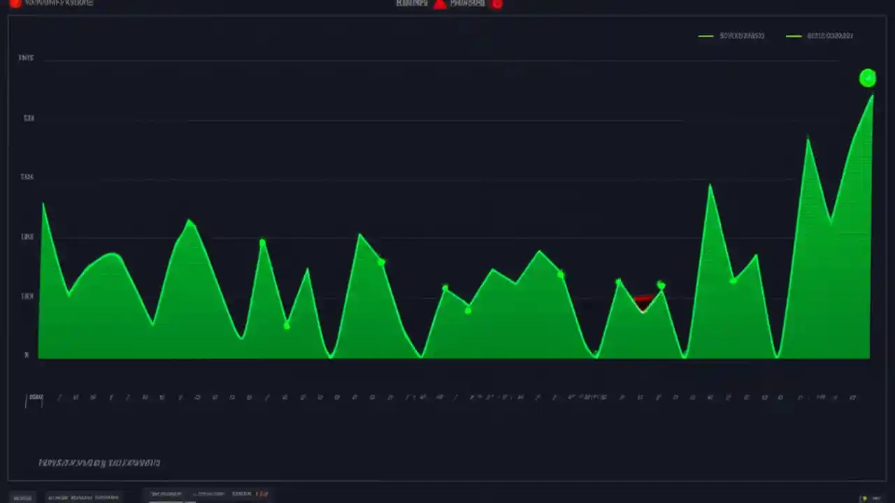This screenshot has height=503, width=895.
Task: Click the topmost y-axis value label
Action: [x=26, y=58]
